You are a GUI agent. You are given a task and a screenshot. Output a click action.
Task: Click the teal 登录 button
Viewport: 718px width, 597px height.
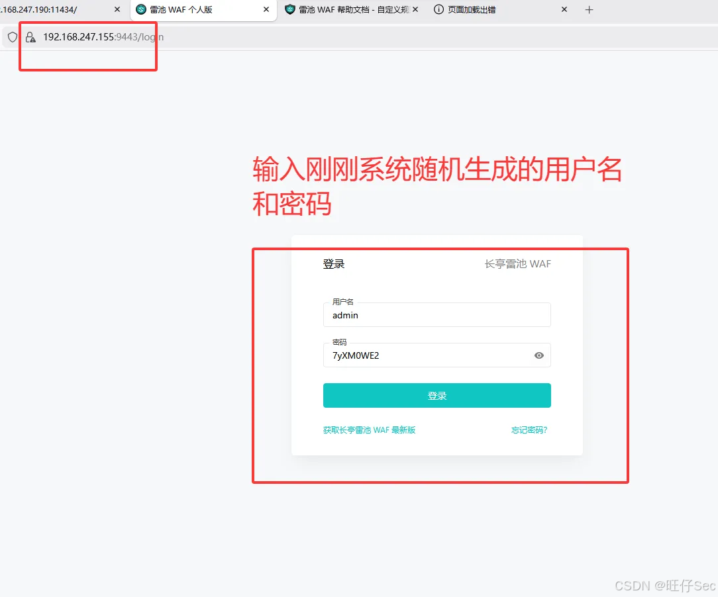click(x=437, y=395)
